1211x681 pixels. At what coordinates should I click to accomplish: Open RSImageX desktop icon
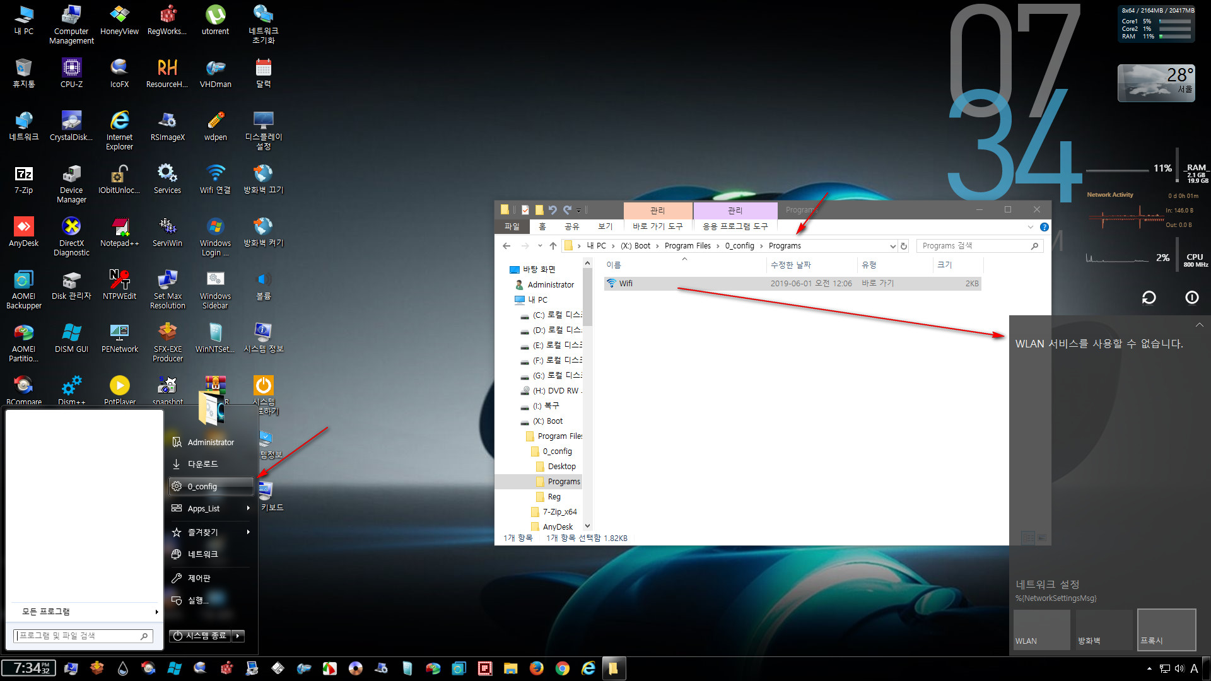click(167, 125)
